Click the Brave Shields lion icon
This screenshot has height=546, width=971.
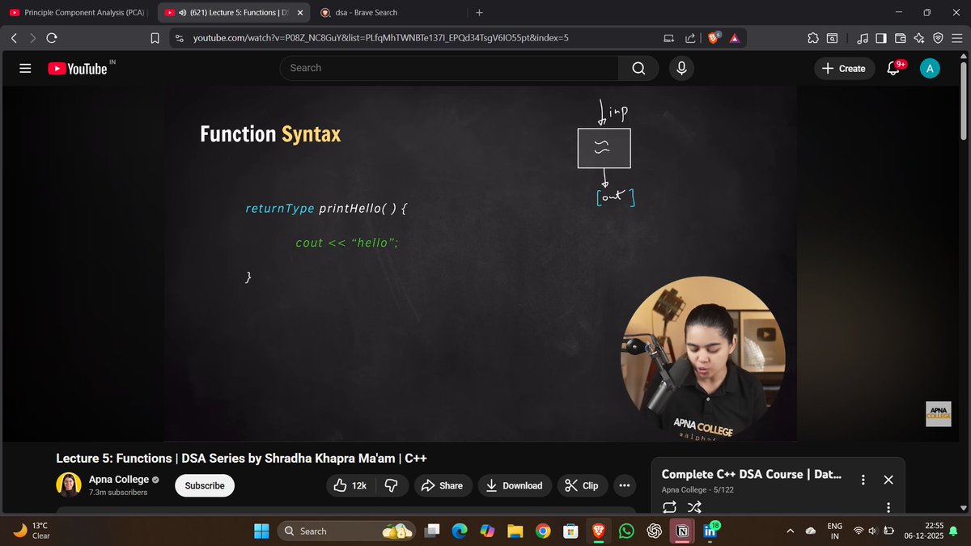click(x=714, y=37)
